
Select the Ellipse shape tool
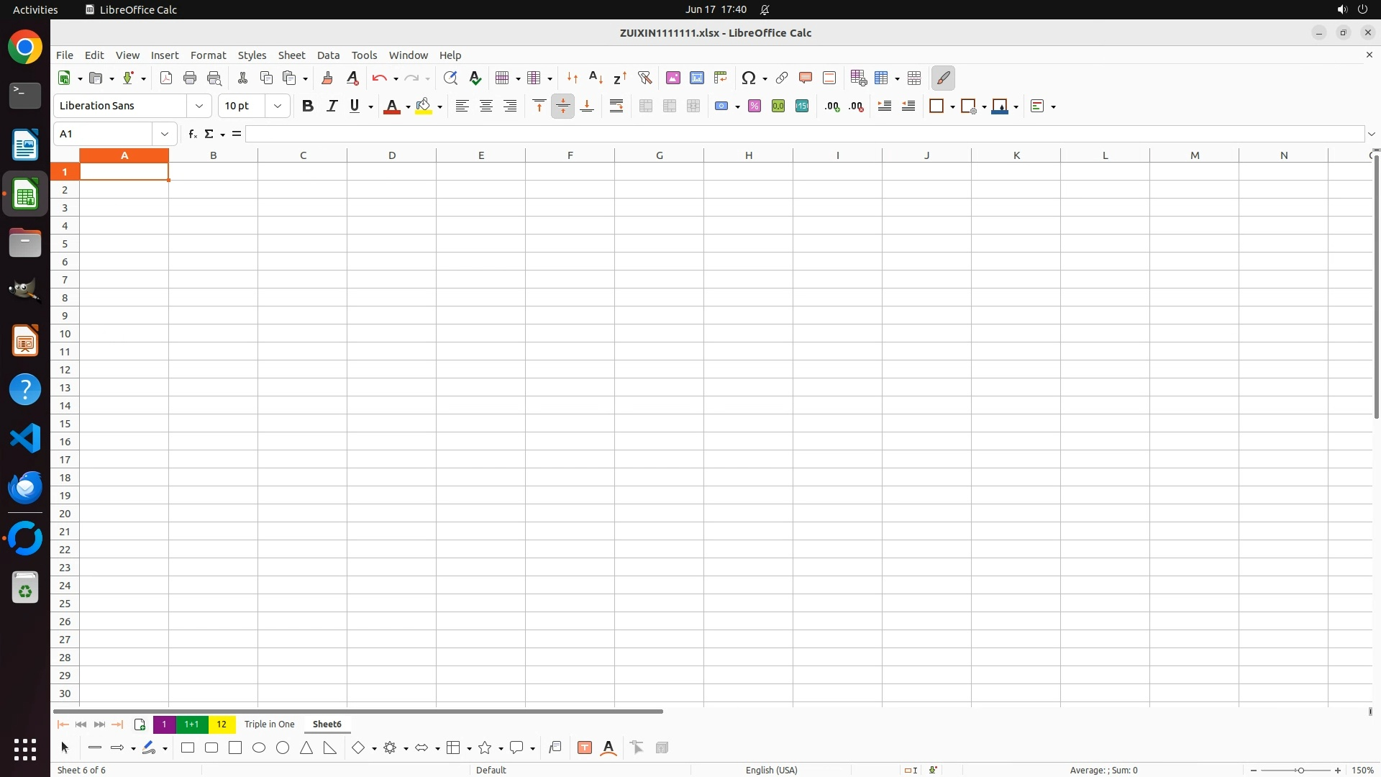point(259,748)
